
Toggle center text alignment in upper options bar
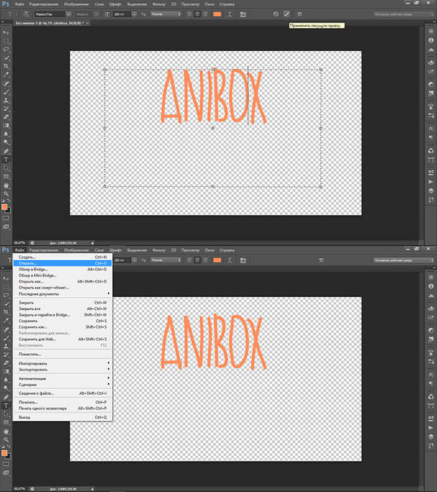[x=197, y=13]
